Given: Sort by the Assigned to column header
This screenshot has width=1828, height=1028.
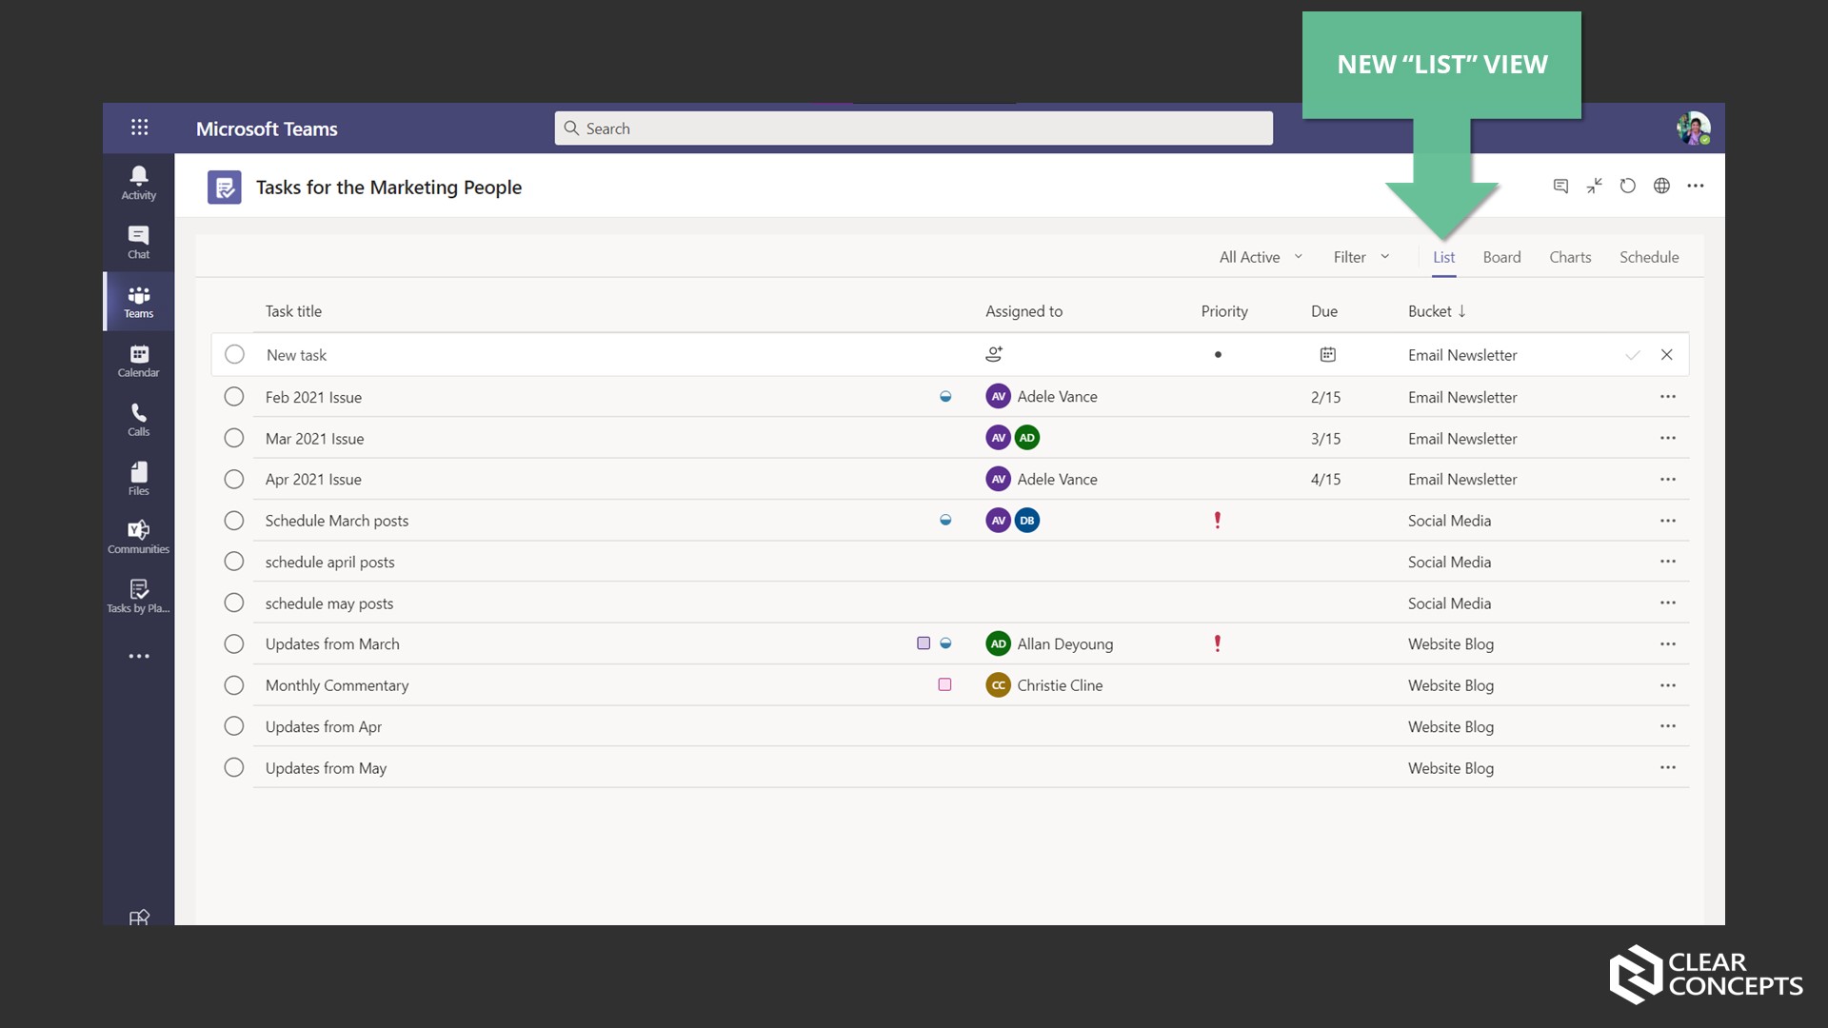Looking at the screenshot, I should point(1023,311).
